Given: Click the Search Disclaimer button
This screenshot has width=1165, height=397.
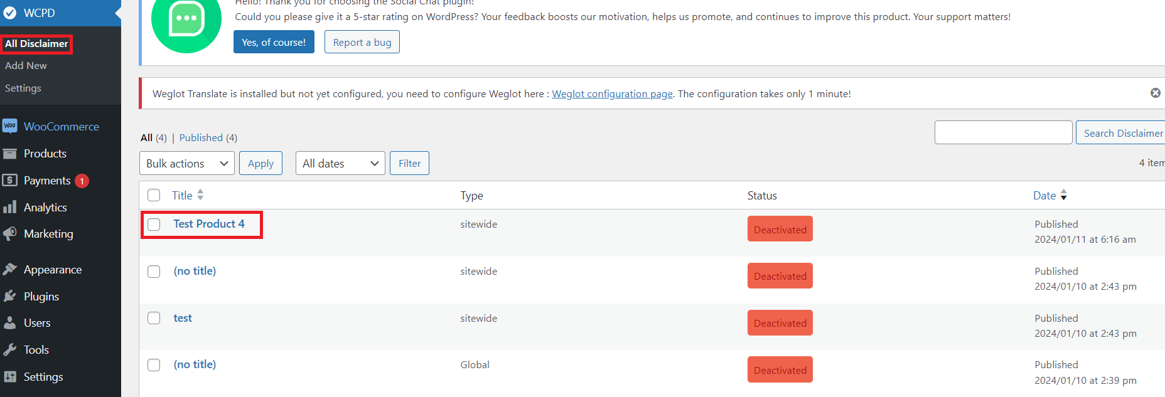Looking at the screenshot, I should click(x=1122, y=133).
